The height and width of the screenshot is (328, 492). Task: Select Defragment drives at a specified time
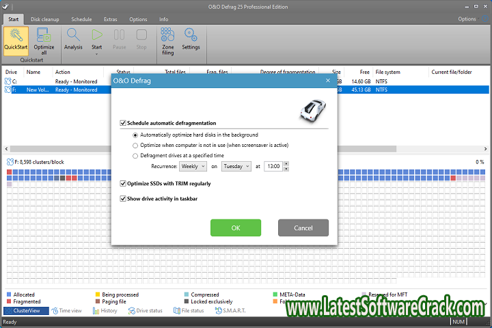click(x=135, y=155)
